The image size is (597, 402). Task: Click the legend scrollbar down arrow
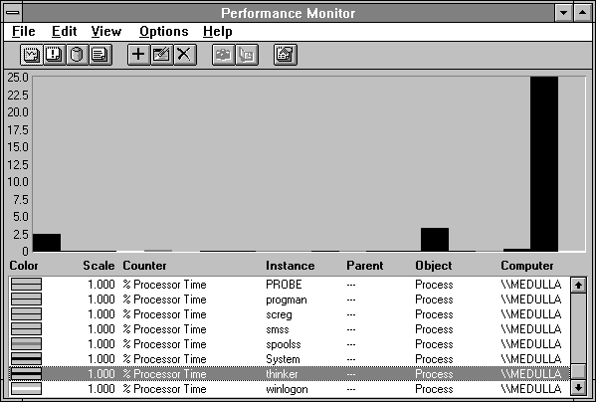(578, 388)
